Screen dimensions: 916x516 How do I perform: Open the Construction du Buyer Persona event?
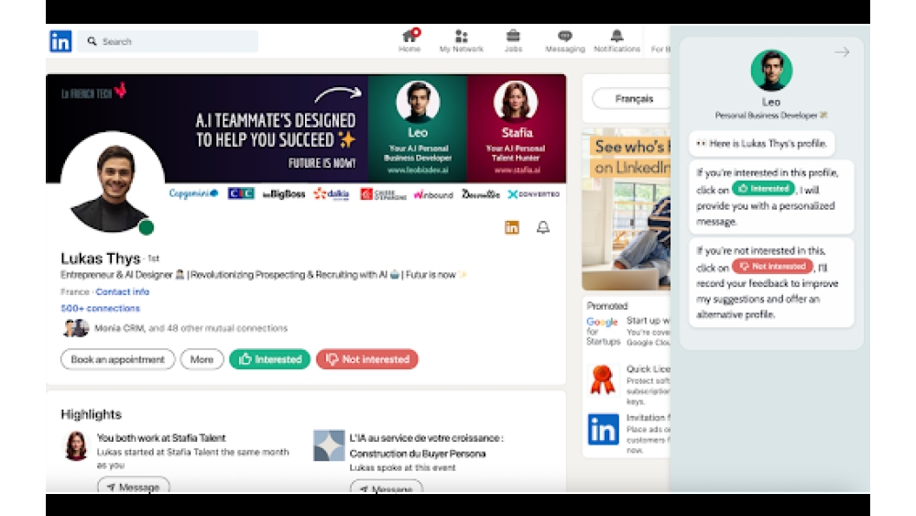[426, 445]
